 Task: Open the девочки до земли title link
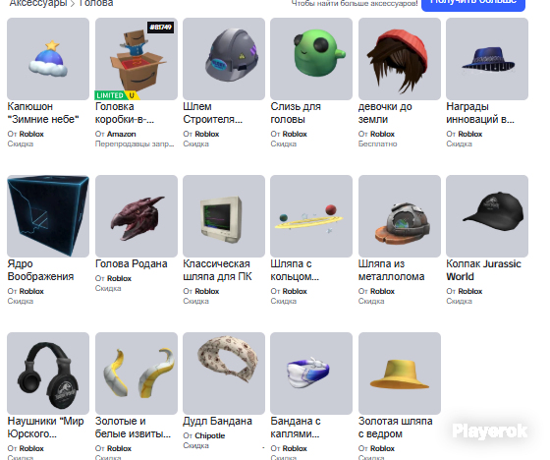click(x=385, y=113)
